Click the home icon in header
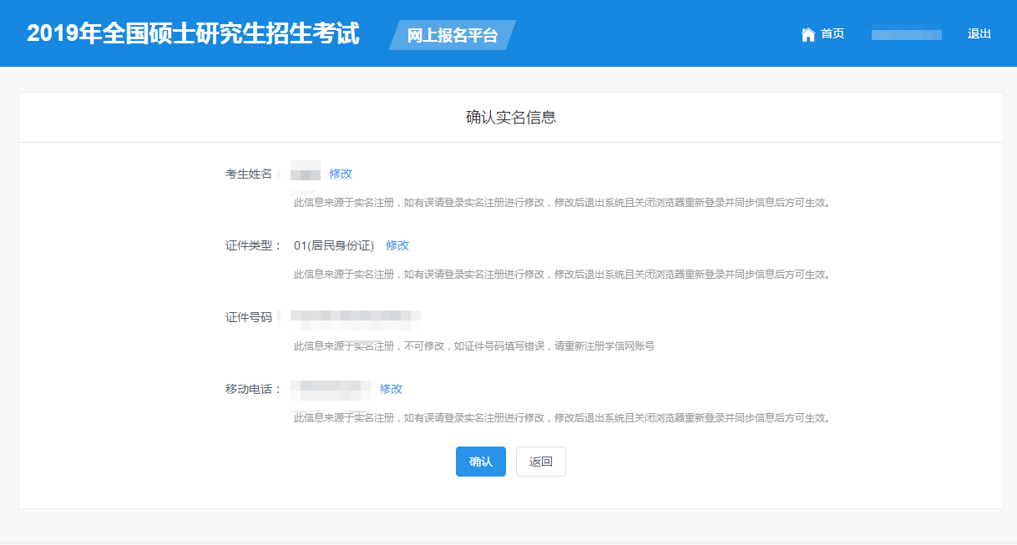The image size is (1017, 545). 807,34
